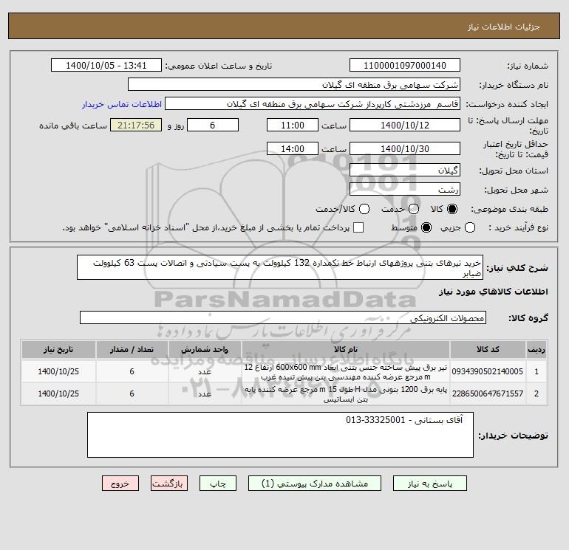Click the تعداد / مقدار column header
Viewport: 569px width, 550px height.
pos(132,349)
